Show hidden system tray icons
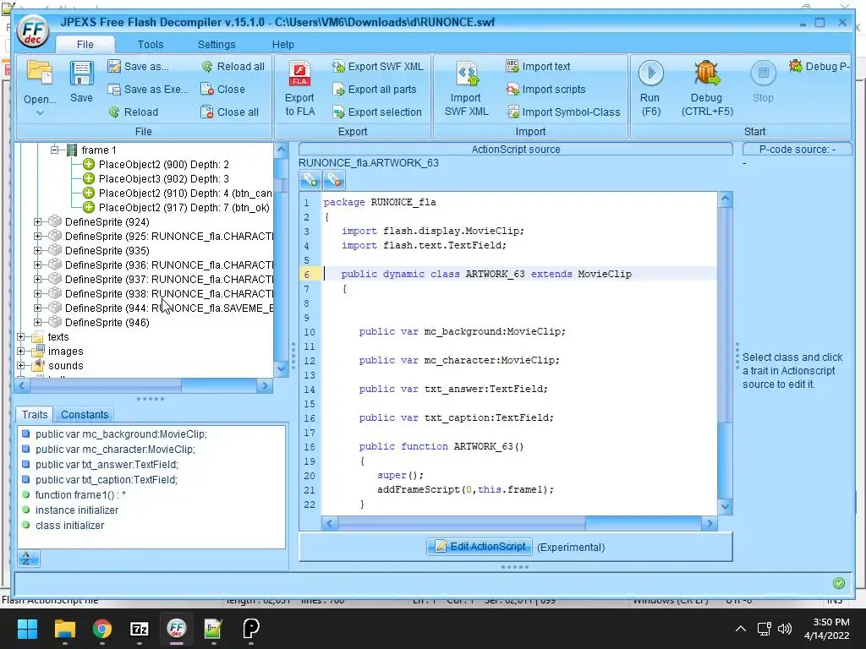 [x=741, y=629]
